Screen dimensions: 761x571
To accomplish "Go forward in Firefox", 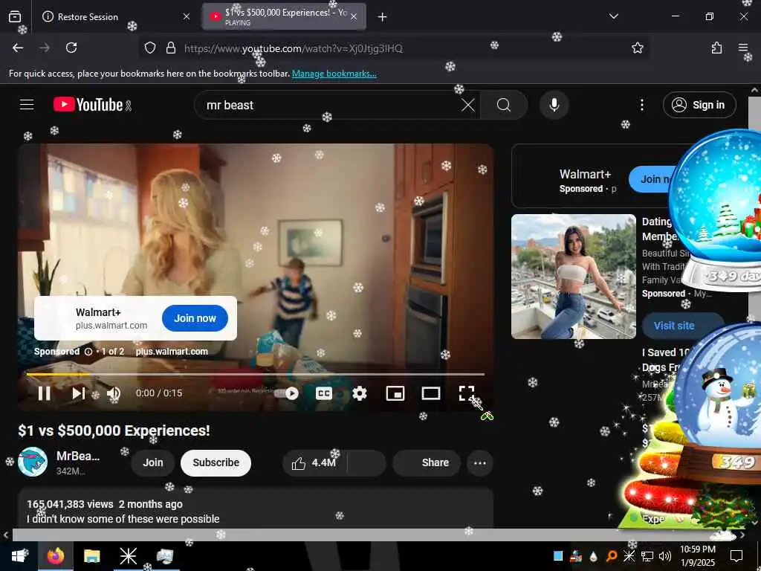I will click(x=45, y=48).
